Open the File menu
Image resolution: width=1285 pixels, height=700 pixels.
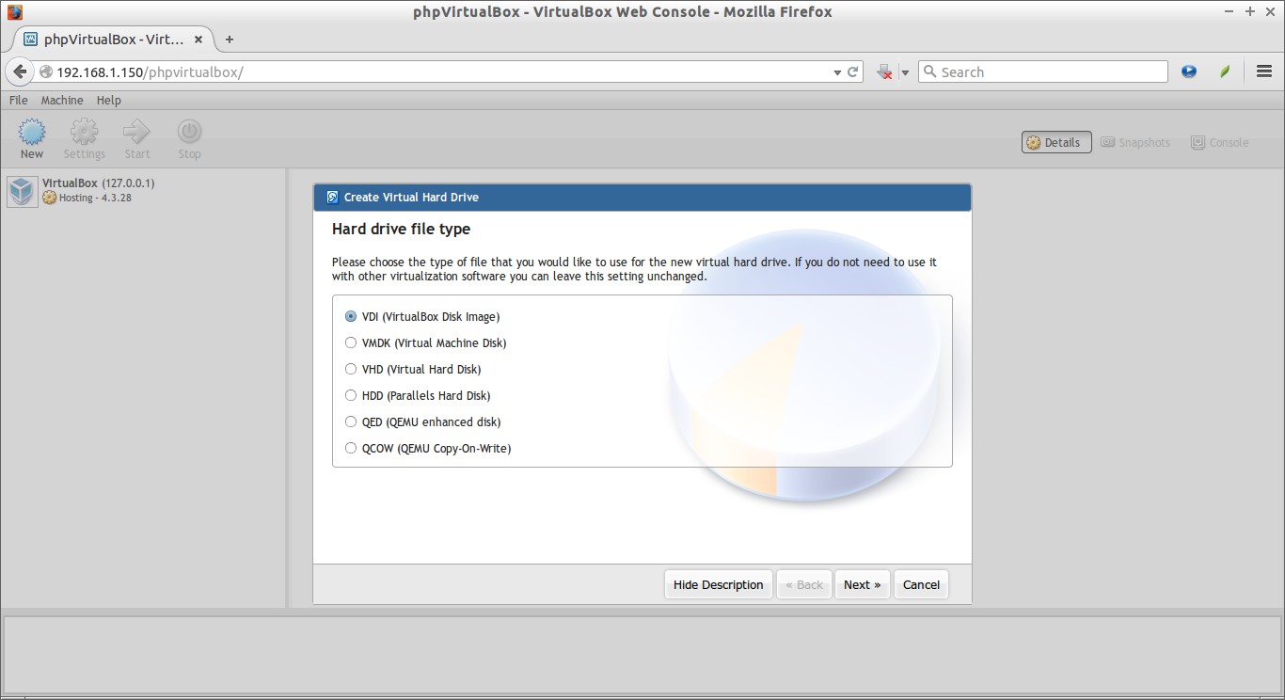click(18, 100)
